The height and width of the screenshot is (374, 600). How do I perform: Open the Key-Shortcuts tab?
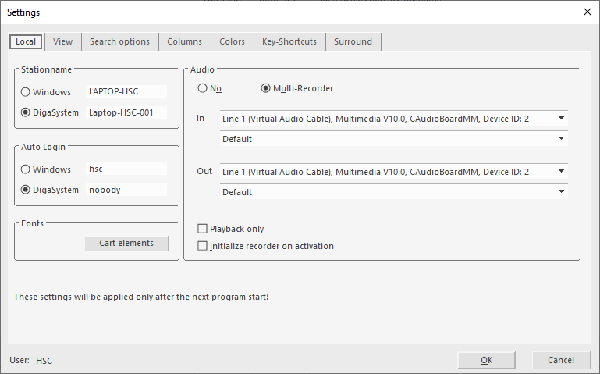(x=289, y=41)
